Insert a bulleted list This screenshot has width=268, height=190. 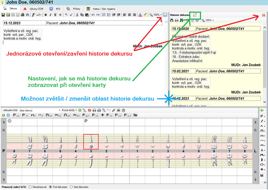109,15
